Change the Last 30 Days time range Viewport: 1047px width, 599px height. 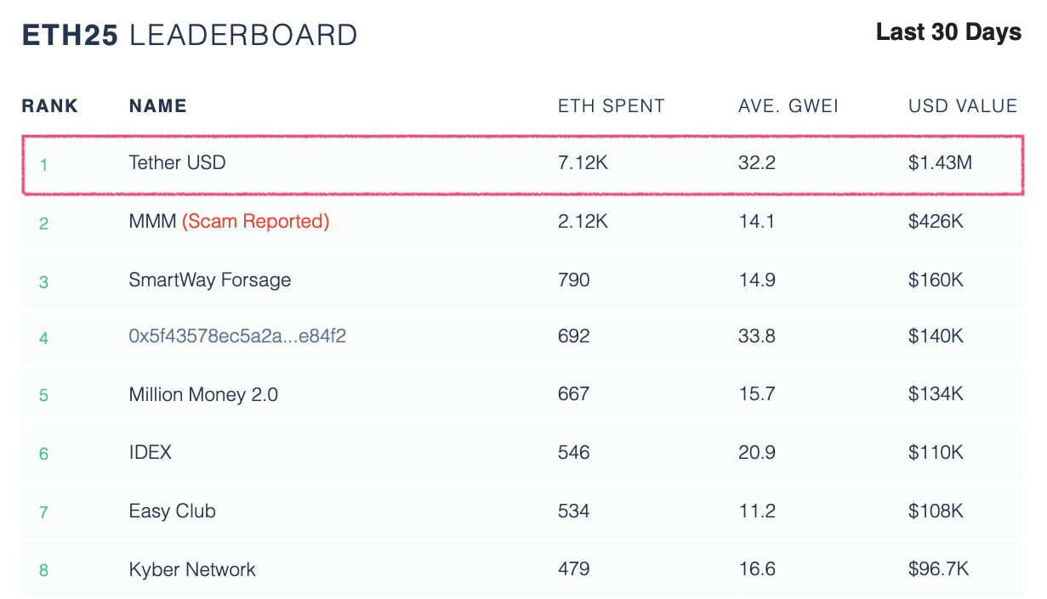pos(948,33)
